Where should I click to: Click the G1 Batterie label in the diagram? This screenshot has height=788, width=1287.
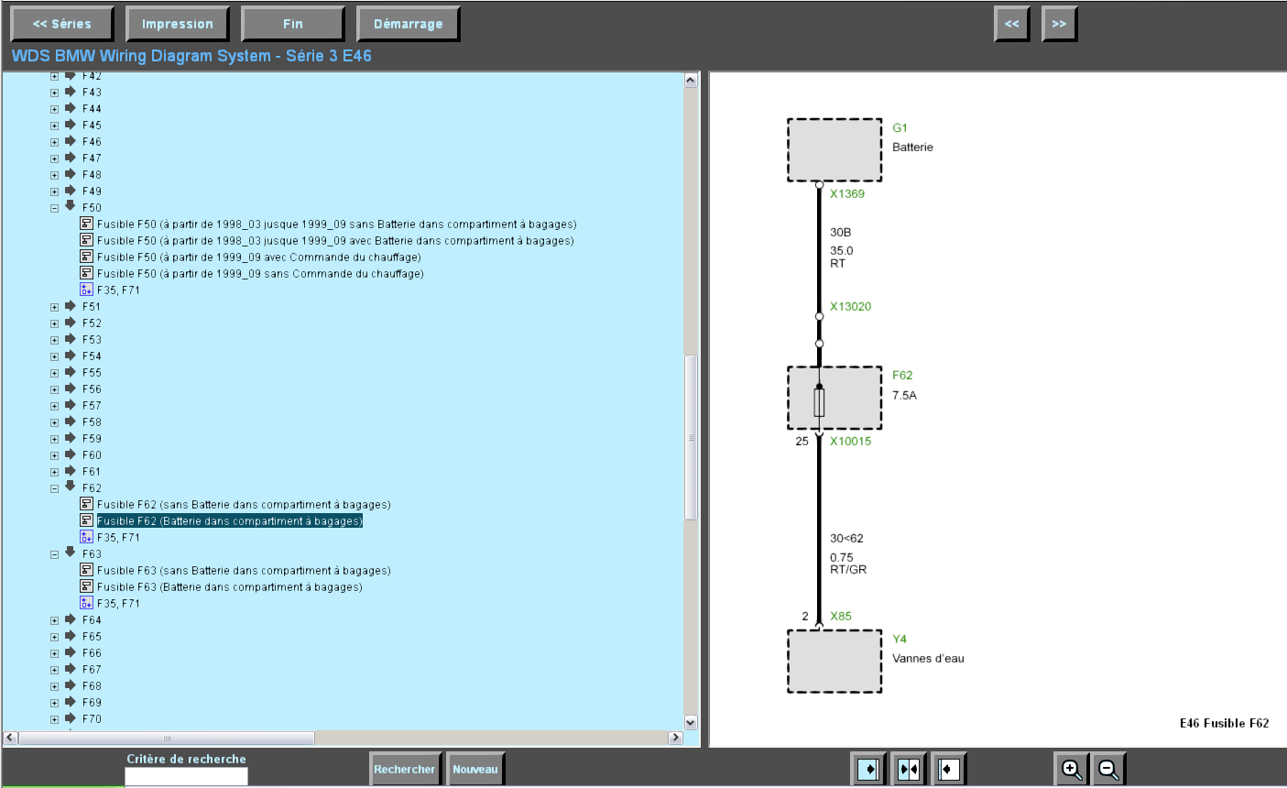tap(913, 137)
